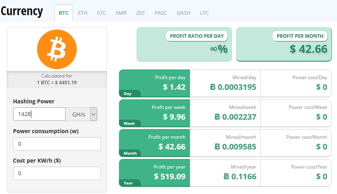
Task: Click the Cost per KW/h input field
Action: [x=57, y=173]
